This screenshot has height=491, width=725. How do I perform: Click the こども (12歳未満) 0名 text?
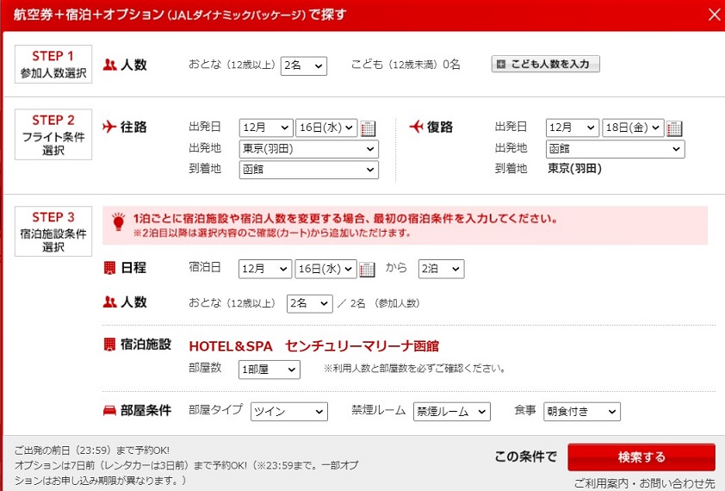(x=406, y=65)
